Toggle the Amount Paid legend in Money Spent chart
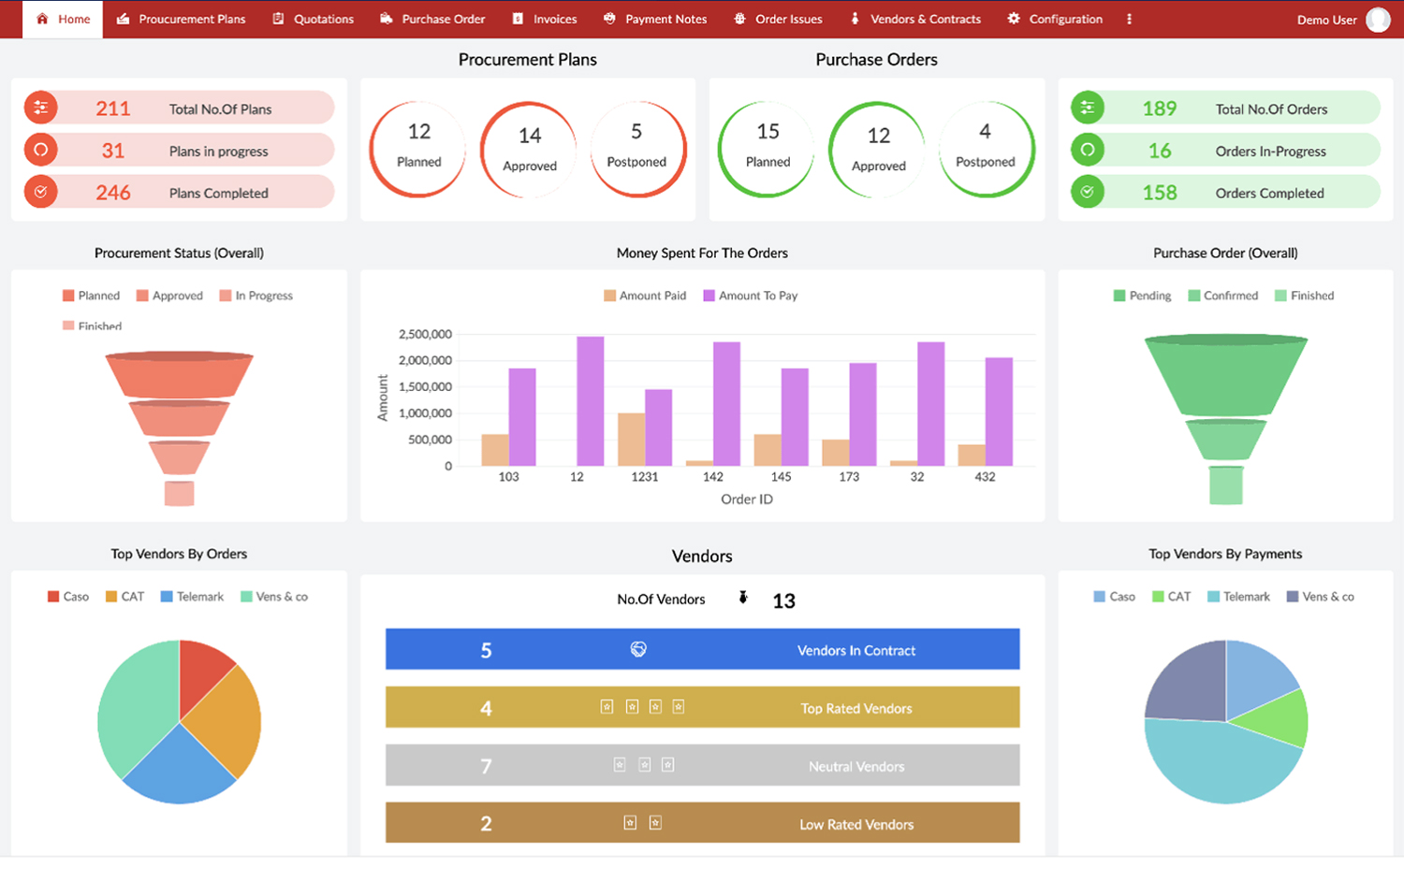 coord(644,296)
